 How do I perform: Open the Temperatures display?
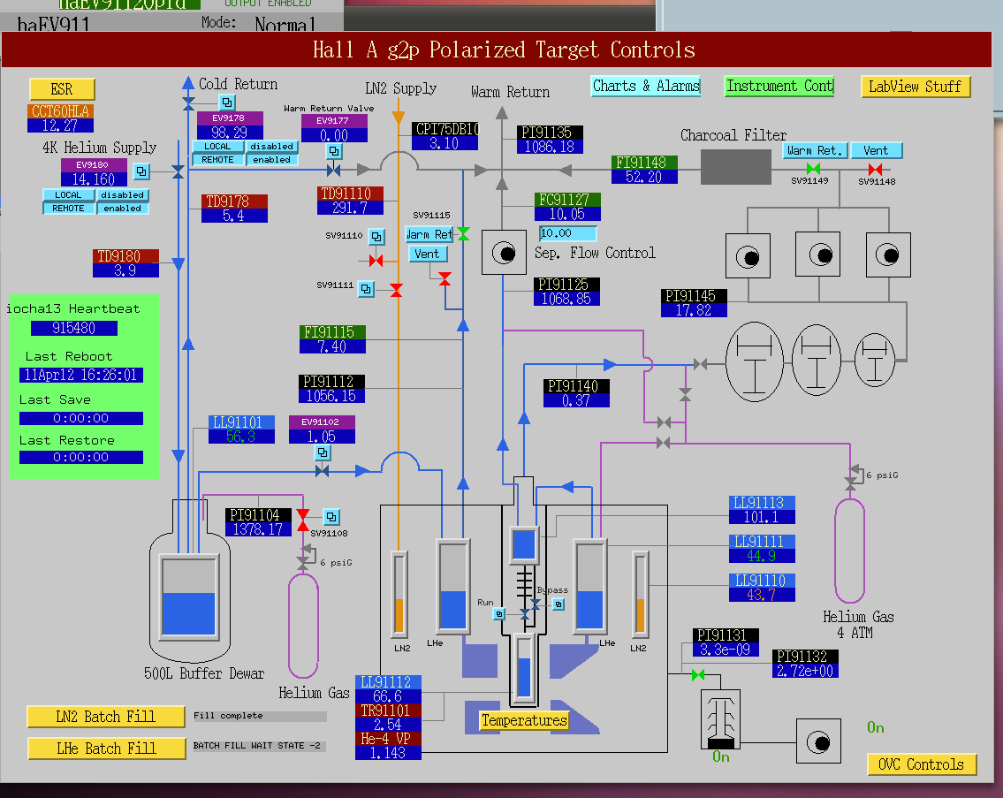[x=524, y=720]
